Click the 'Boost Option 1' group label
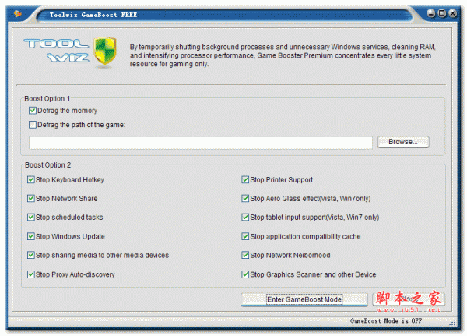Image resolution: width=467 pixels, height=336 pixels. tap(47, 99)
